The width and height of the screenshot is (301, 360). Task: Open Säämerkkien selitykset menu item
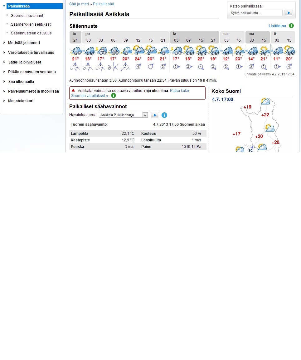click(31, 24)
